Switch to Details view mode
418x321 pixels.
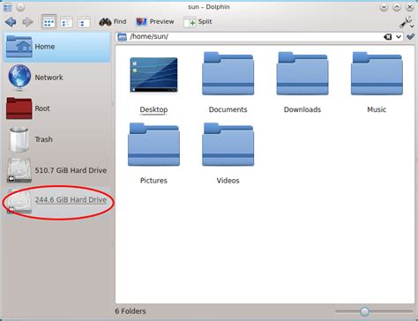pos(66,22)
